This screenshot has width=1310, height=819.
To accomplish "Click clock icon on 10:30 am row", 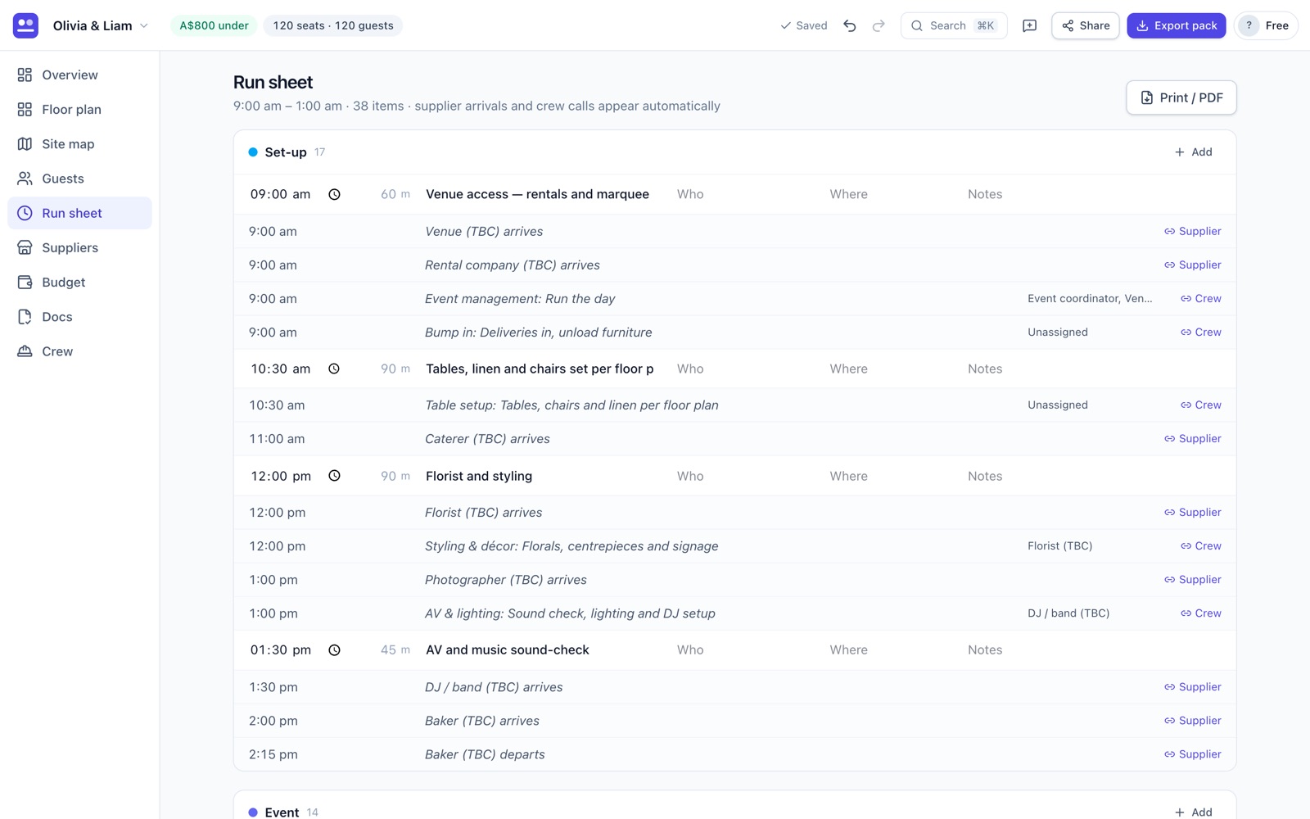I will [334, 369].
